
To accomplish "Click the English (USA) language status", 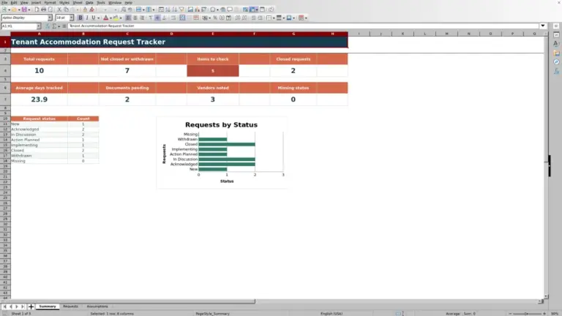I will tap(331, 314).
